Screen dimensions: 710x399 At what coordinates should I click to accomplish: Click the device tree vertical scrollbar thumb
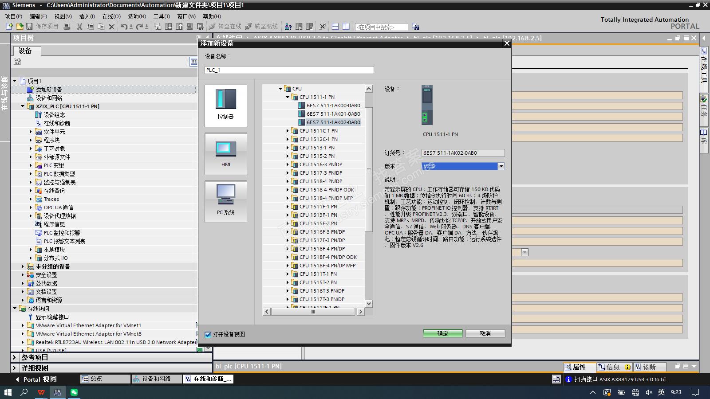click(368, 169)
